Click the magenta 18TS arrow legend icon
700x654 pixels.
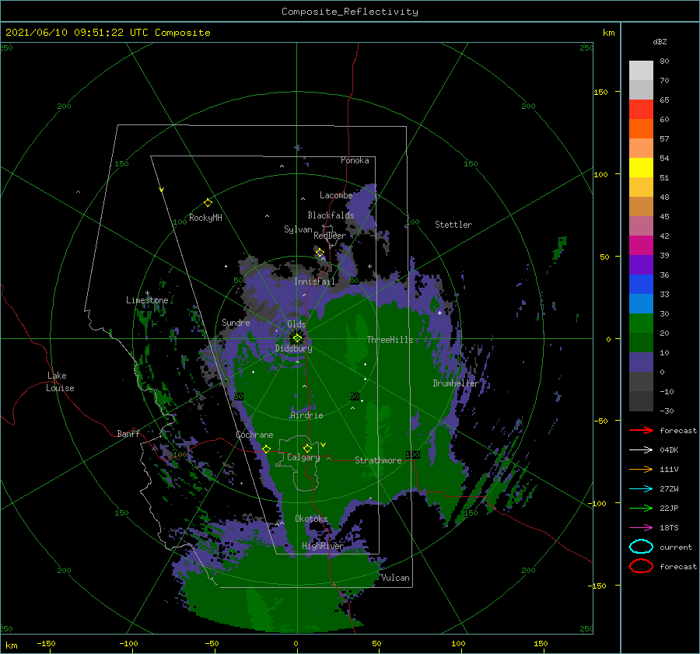point(641,528)
